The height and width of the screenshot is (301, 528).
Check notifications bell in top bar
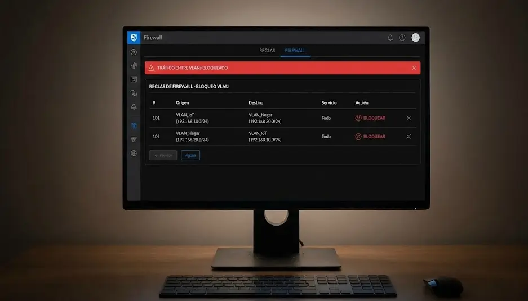point(390,38)
